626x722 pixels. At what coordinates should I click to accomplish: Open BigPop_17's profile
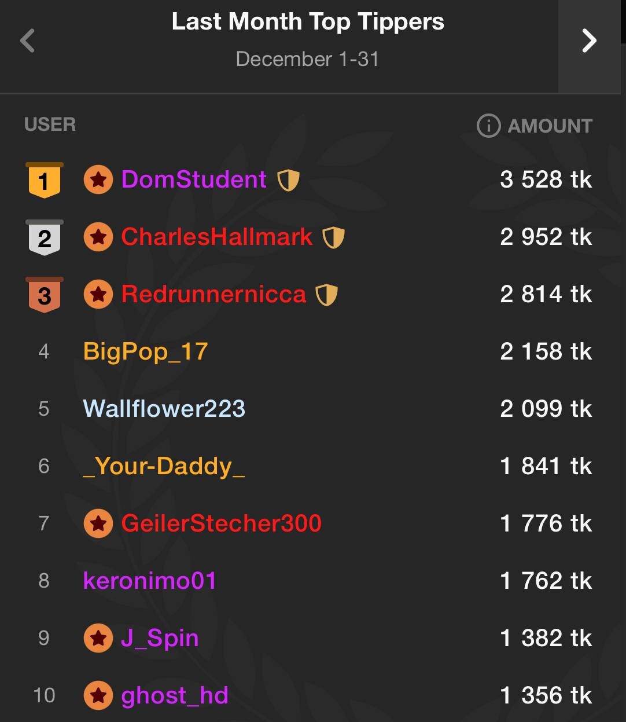point(145,351)
